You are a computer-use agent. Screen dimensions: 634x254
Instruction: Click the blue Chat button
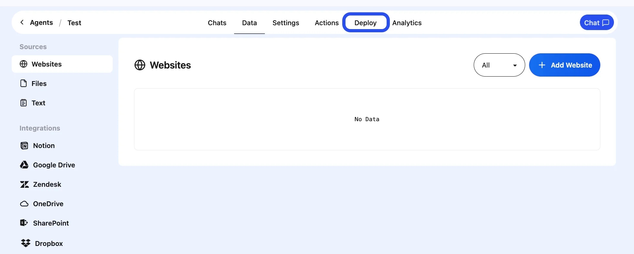pyautogui.click(x=597, y=22)
